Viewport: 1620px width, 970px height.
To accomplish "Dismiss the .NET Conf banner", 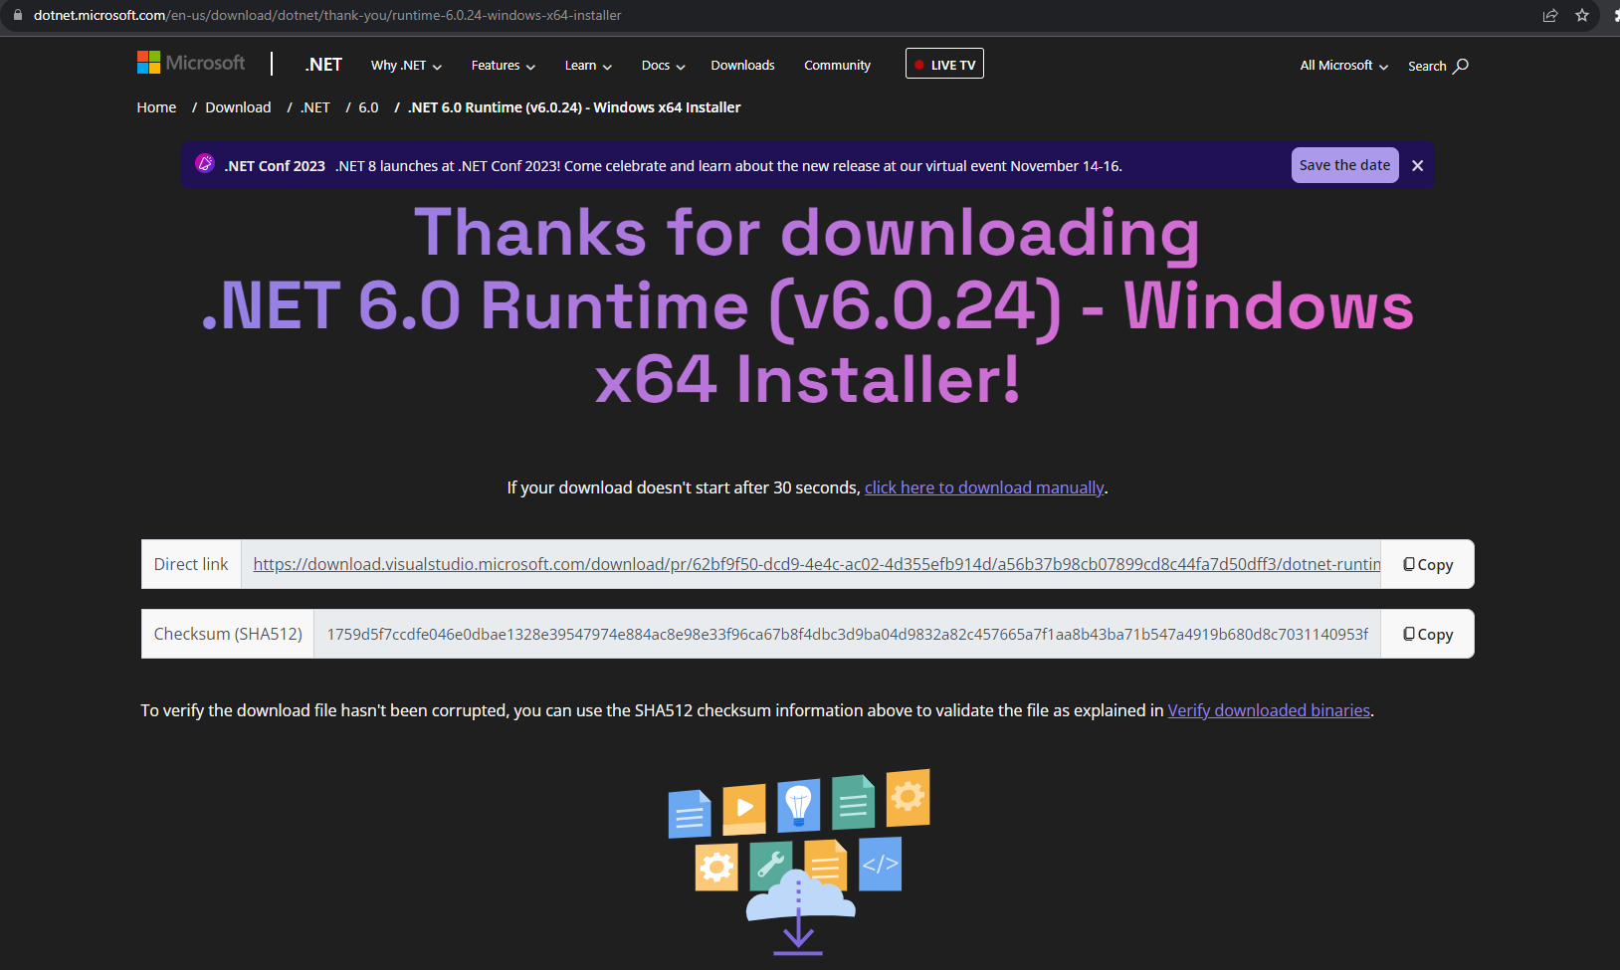I will (1417, 165).
